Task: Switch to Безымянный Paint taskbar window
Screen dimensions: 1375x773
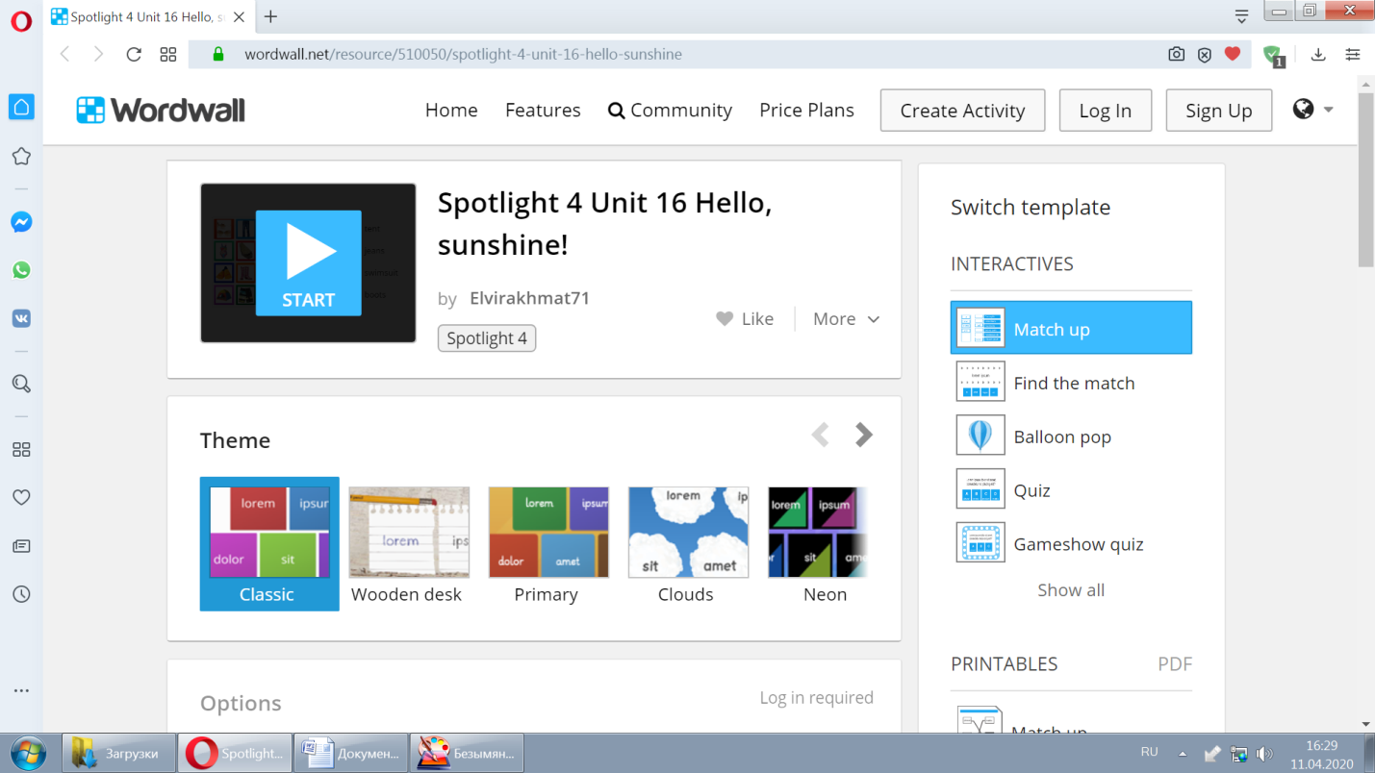Action: pyautogui.click(x=467, y=753)
